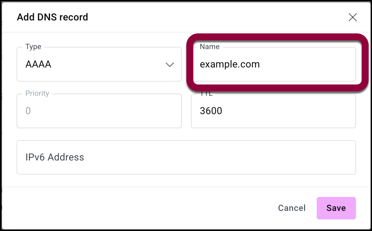Focus the TTL input field
This screenshot has width=372, height=231.
coord(273,111)
